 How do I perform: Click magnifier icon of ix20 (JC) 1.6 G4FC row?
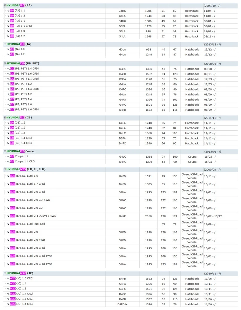8,289
